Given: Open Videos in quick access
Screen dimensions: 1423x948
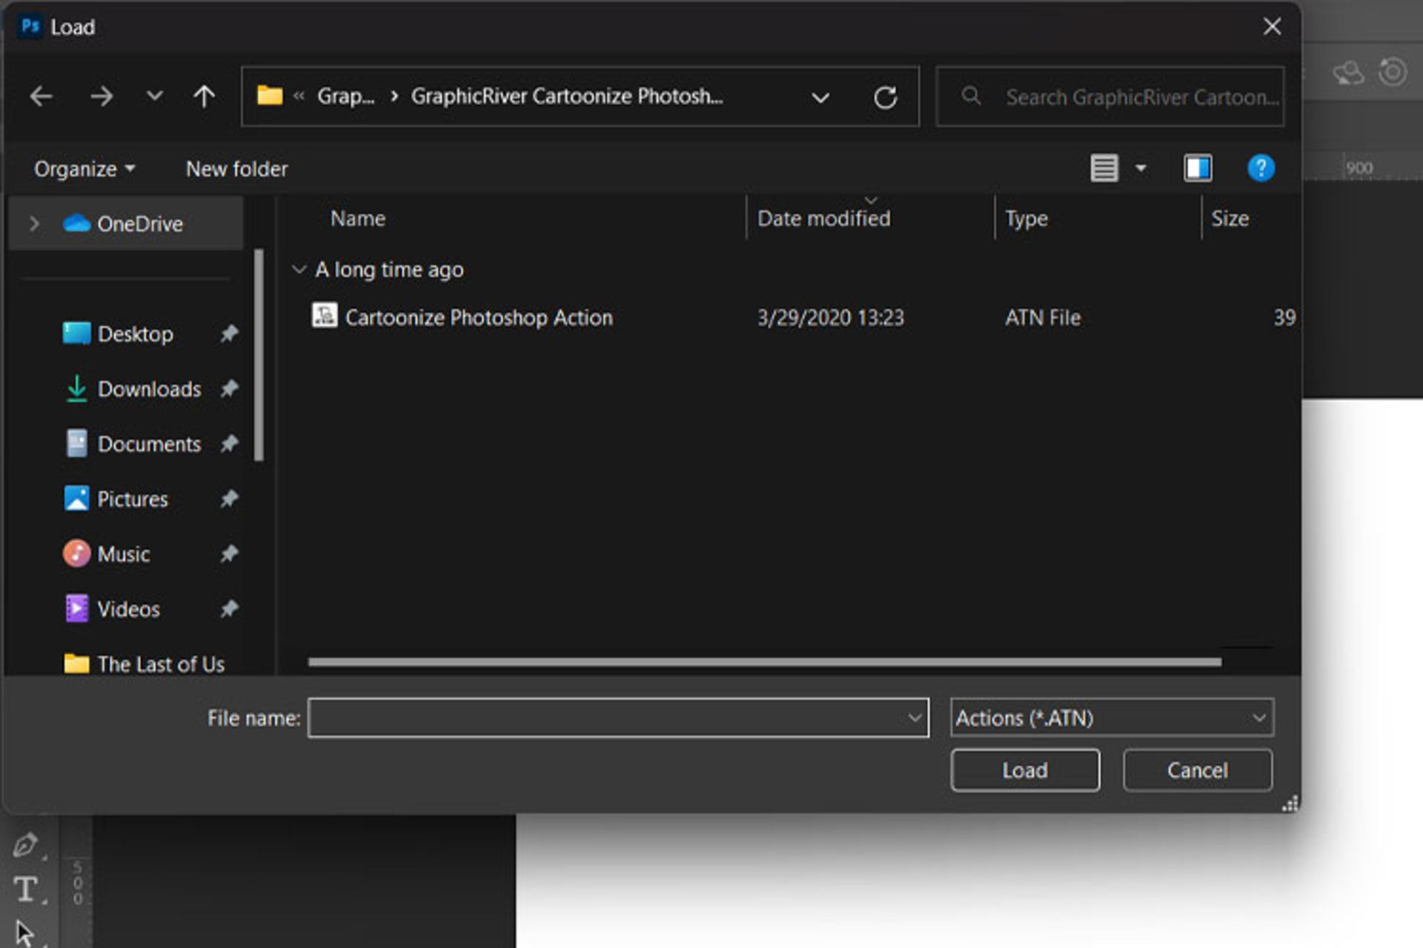Looking at the screenshot, I should [x=128, y=609].
